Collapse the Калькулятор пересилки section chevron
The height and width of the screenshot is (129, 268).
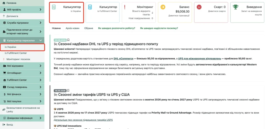point(41,41)
